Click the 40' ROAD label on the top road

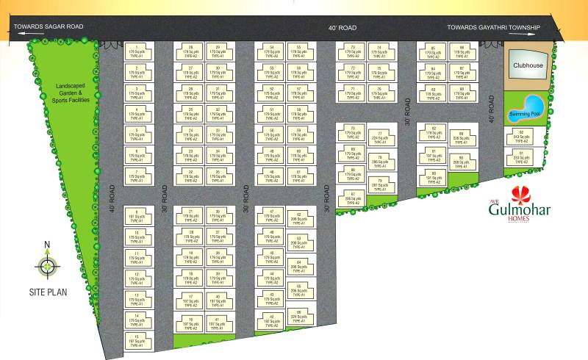pos(342,28)
